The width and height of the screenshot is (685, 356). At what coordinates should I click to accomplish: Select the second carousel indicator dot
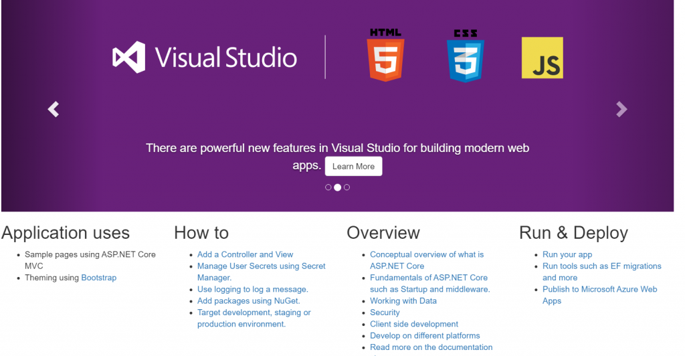click(337, 187)
